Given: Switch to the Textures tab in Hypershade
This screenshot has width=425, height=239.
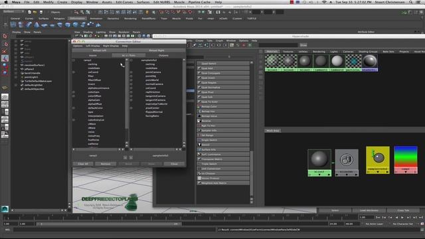Looking at the screenshot, I should coord(288,52).
